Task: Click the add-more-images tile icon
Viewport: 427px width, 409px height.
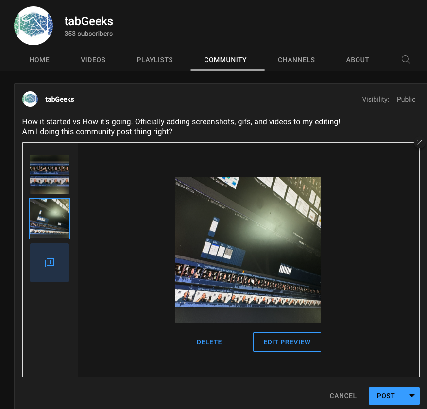Action: (x=49, y=262)
